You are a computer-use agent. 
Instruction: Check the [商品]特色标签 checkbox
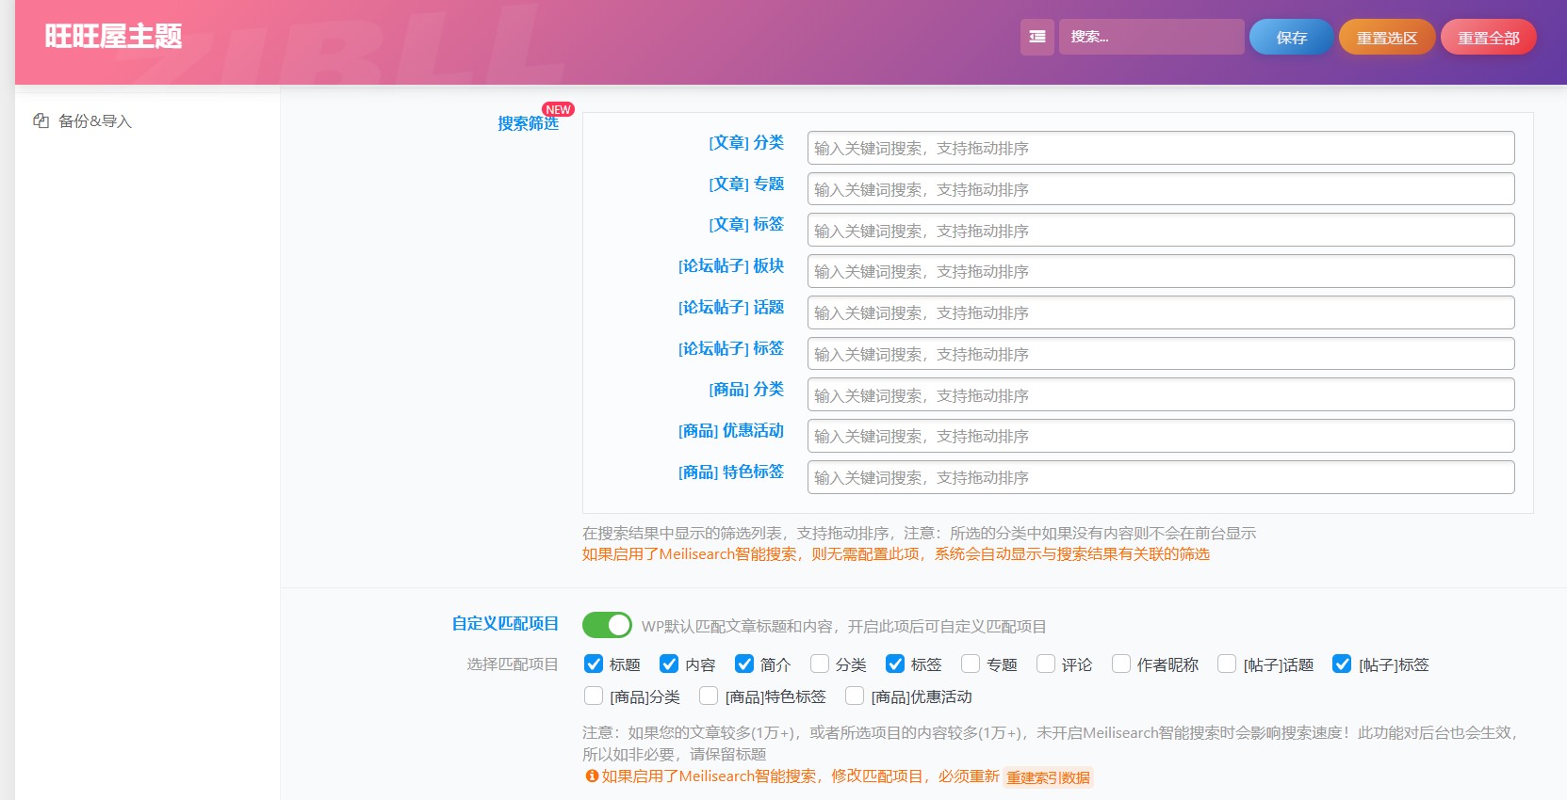[x=709, y=696]
